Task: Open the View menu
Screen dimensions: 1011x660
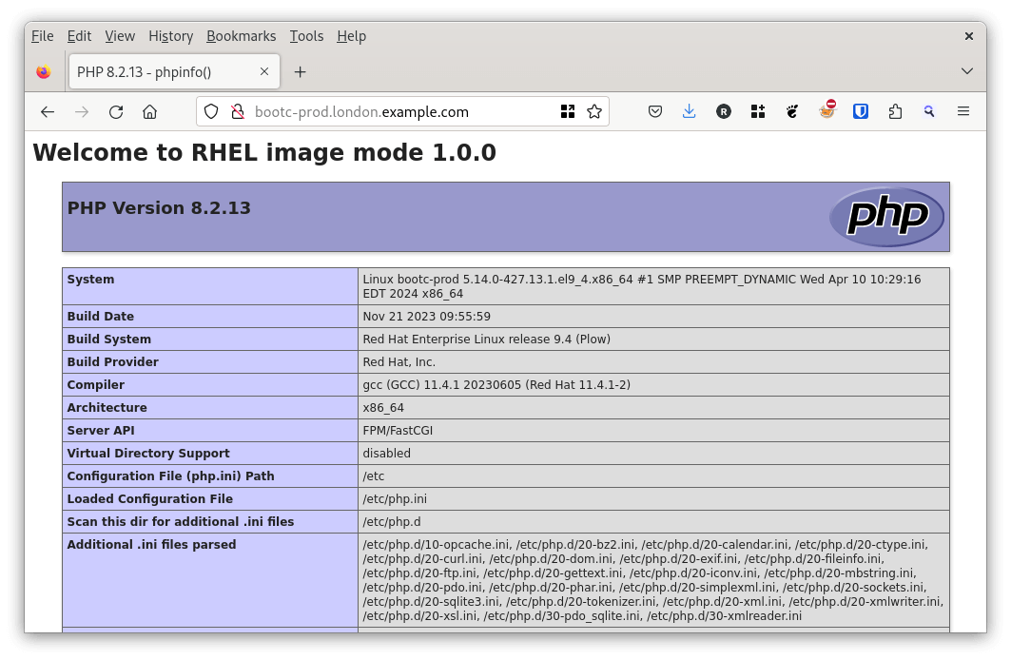Action: click(x=120, y=36)
